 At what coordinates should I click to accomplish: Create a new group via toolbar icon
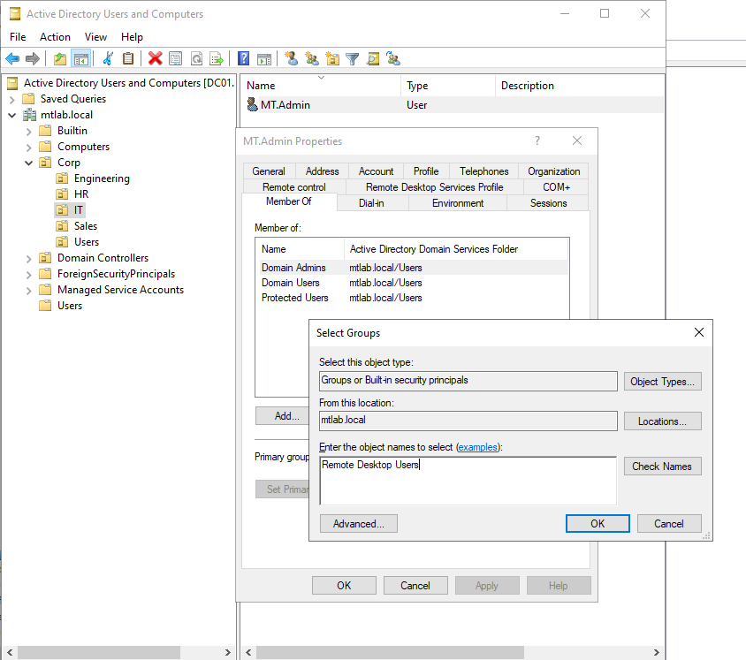[312, 58]
